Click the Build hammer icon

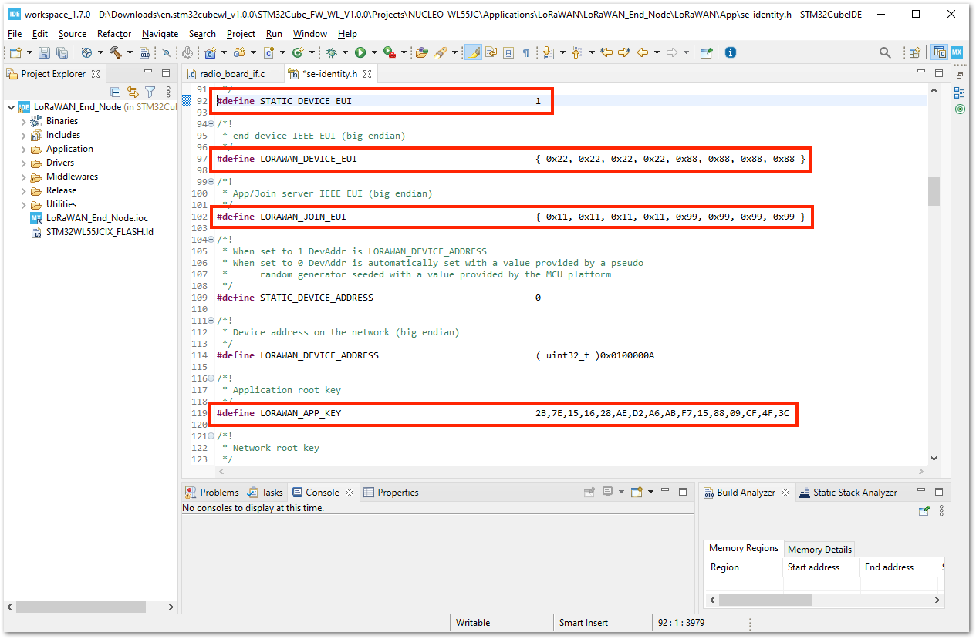[116, 52]
